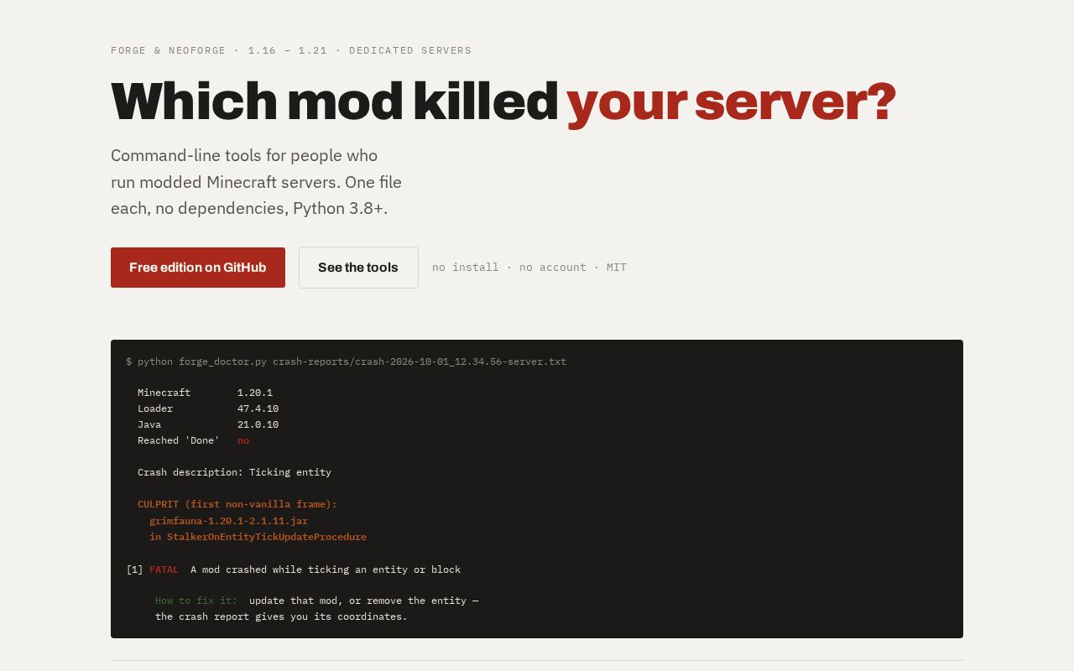Click the 'Reached 'Done'' label in the terminal
Screen dimensions: 1074x671
179,440
